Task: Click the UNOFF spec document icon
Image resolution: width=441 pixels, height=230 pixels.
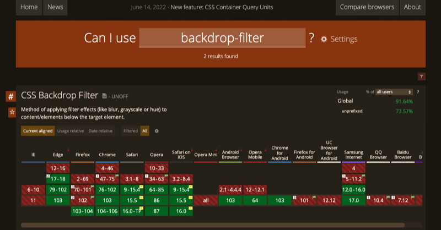Action: (104, 96)
